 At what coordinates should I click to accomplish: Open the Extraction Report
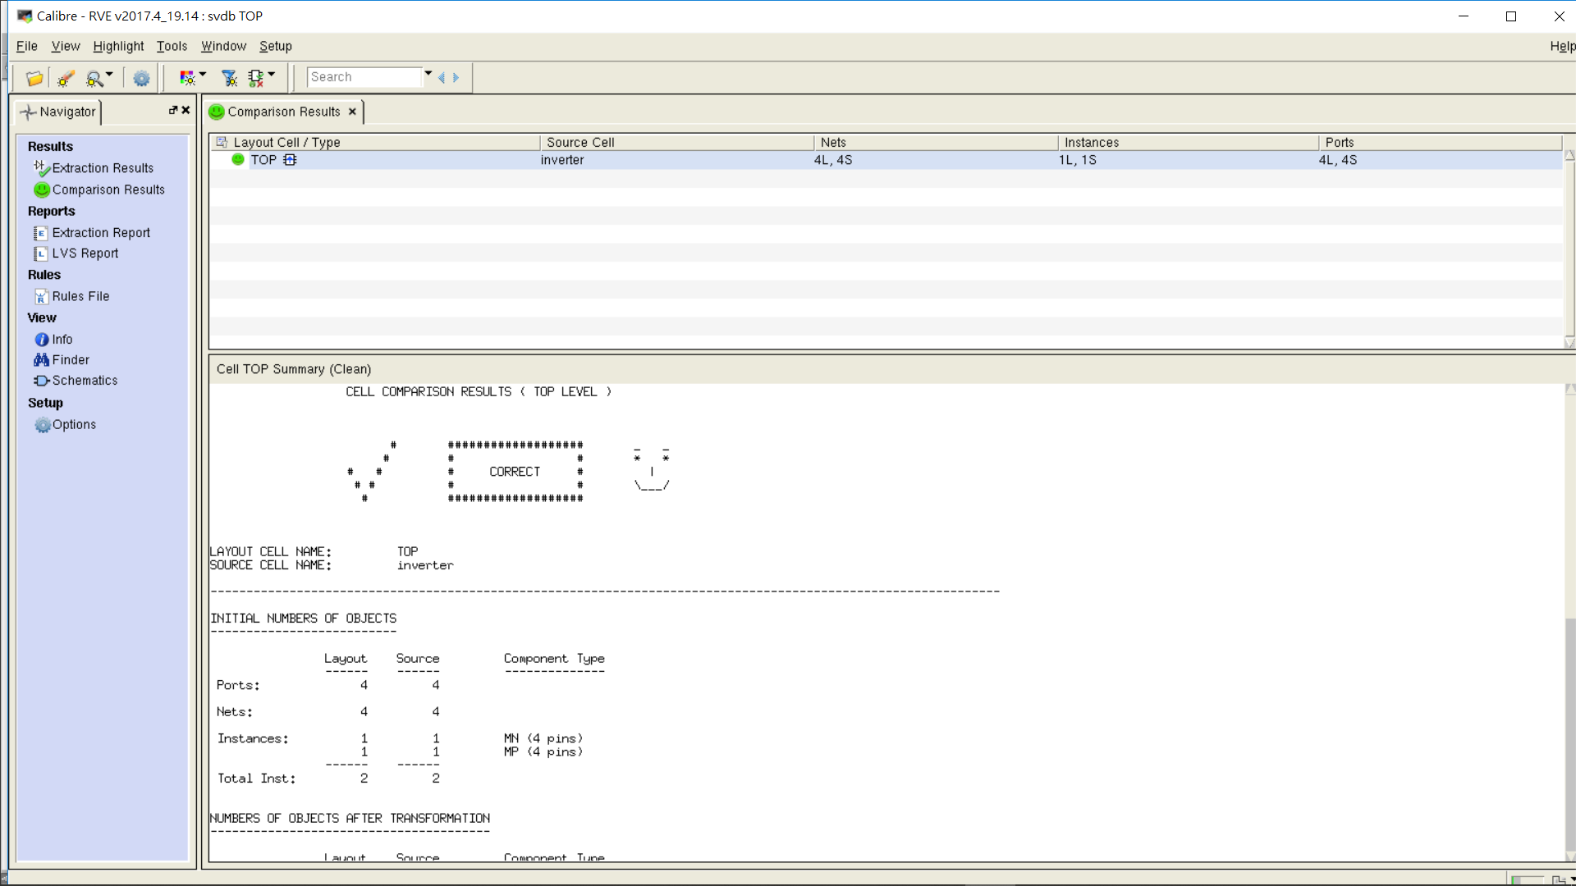(x=101, y=233)
